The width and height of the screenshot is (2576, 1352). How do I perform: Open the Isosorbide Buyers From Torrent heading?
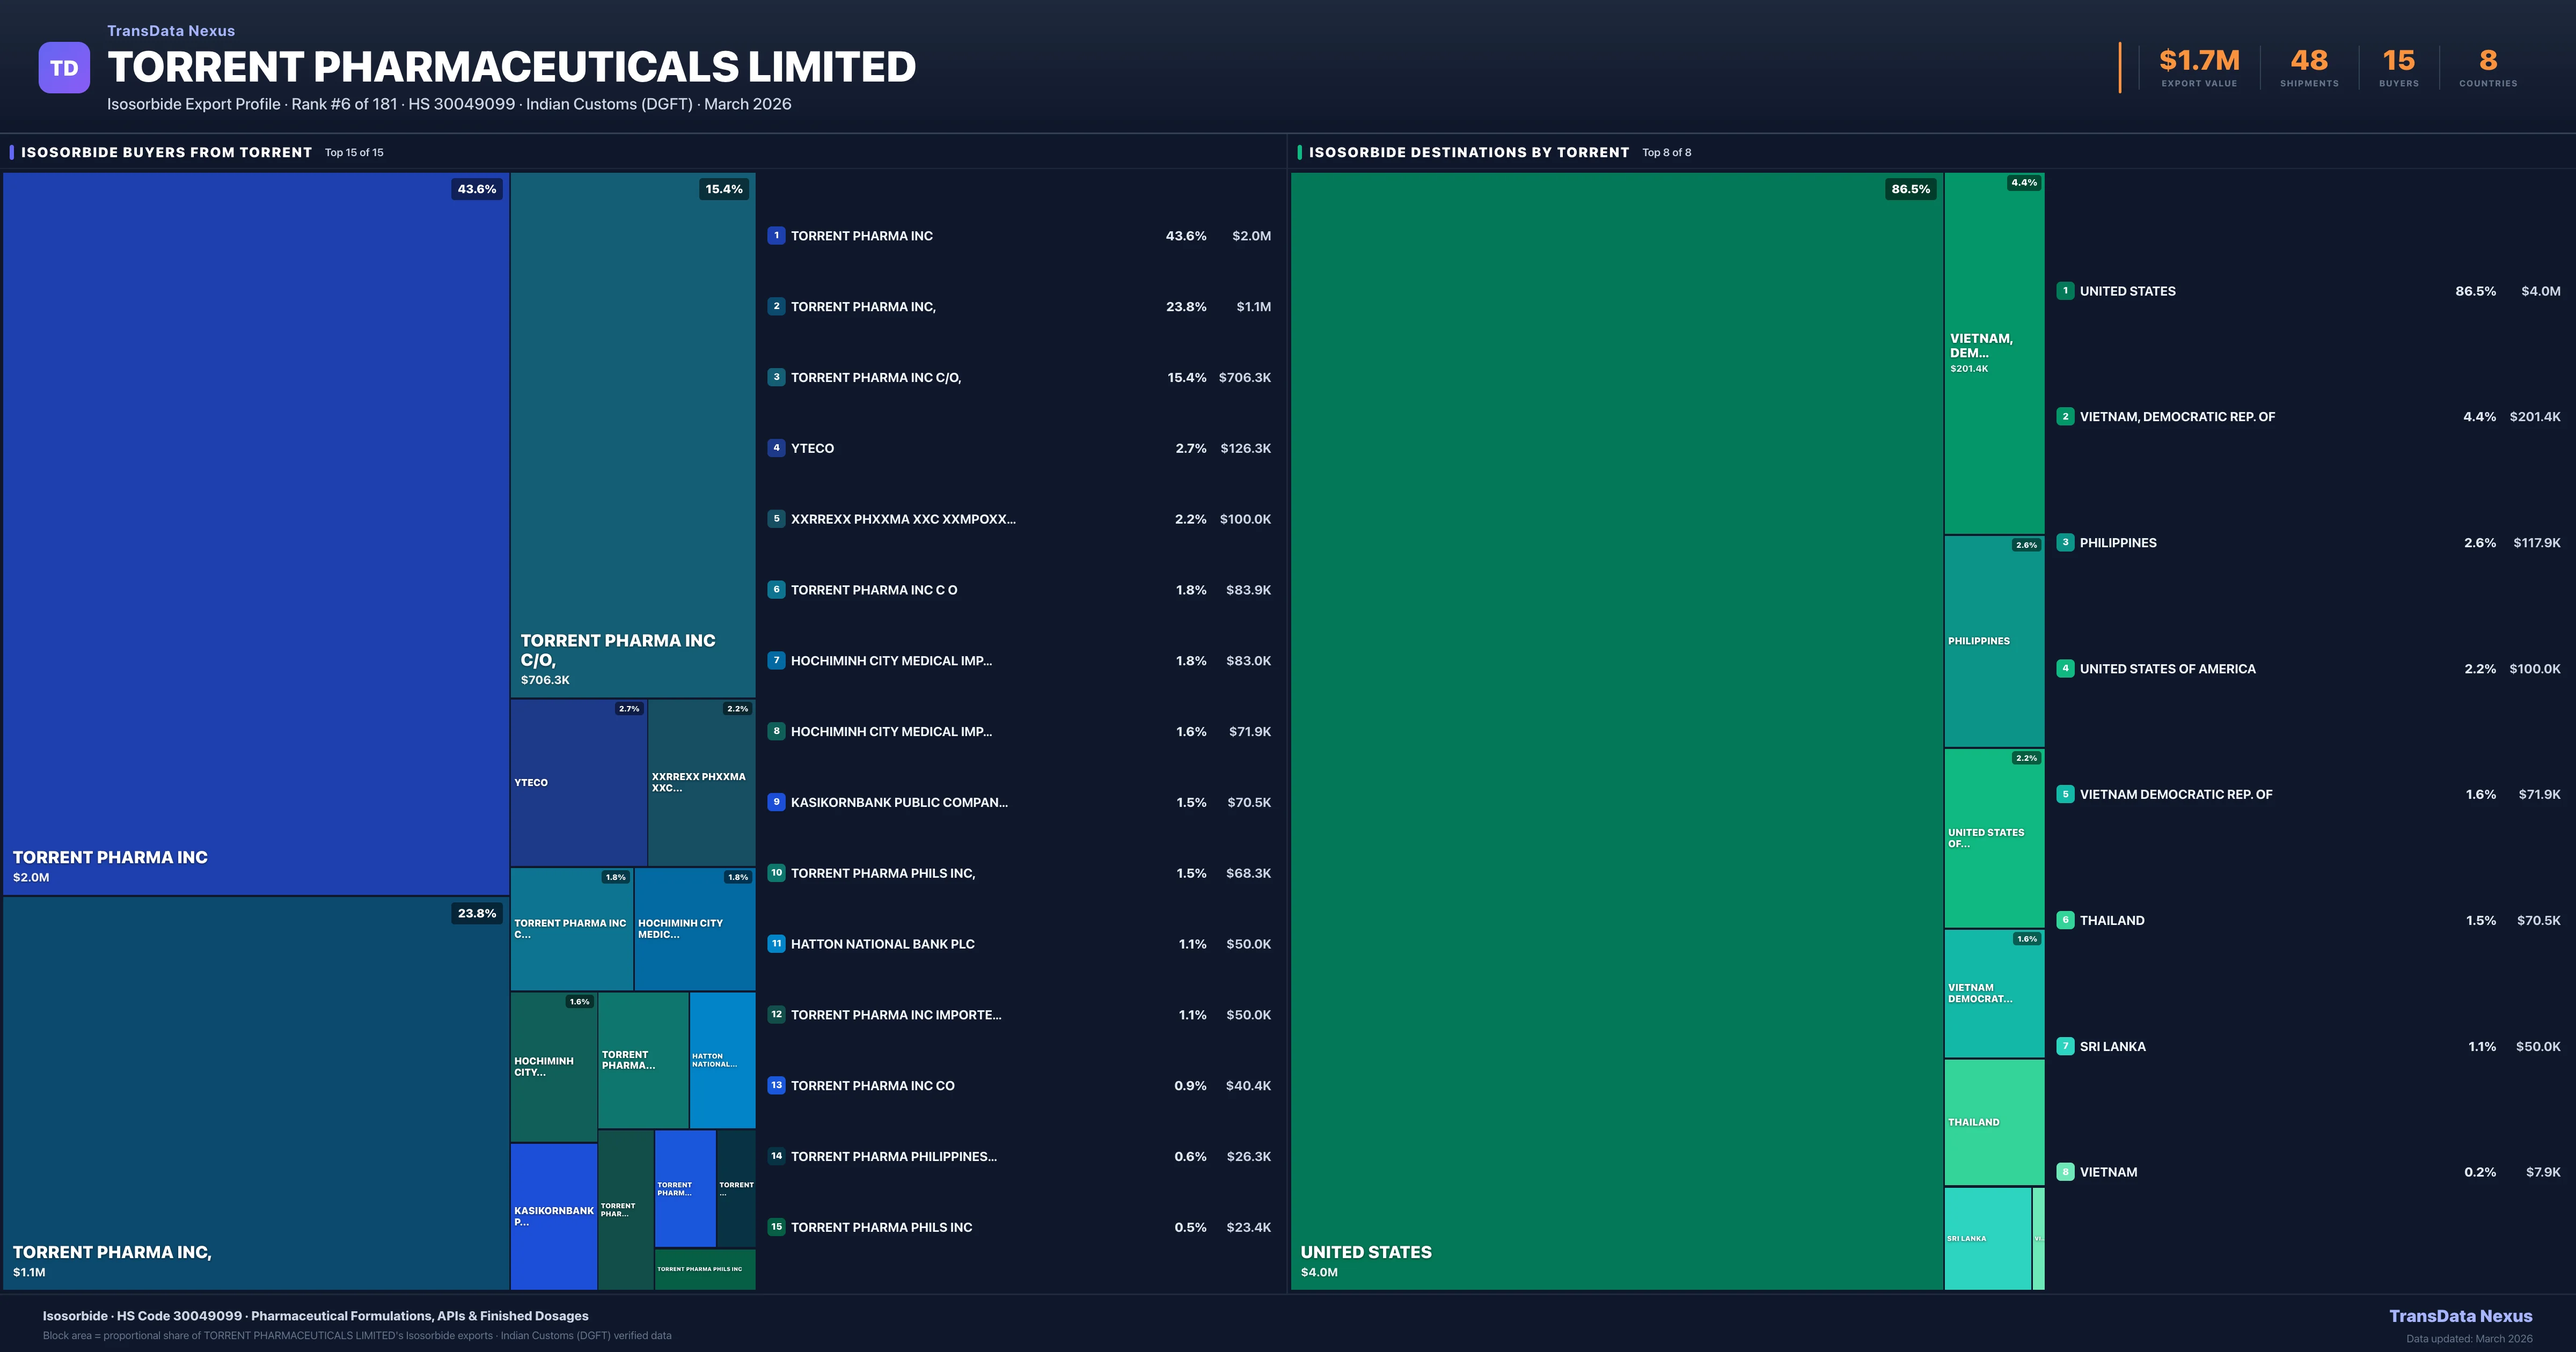[166, 152]
